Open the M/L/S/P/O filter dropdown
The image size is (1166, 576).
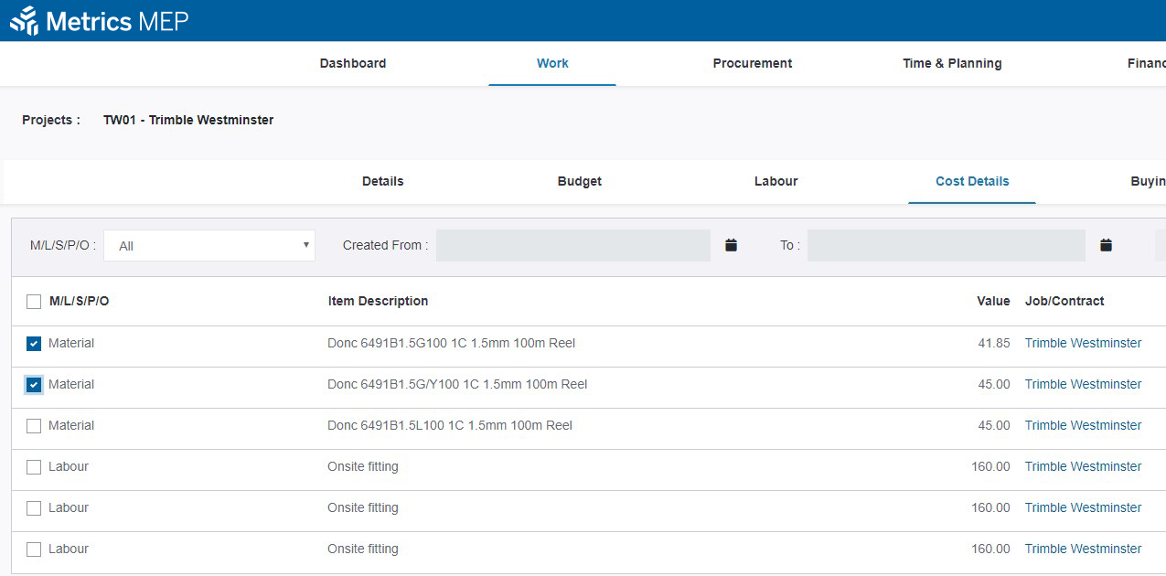209,245
